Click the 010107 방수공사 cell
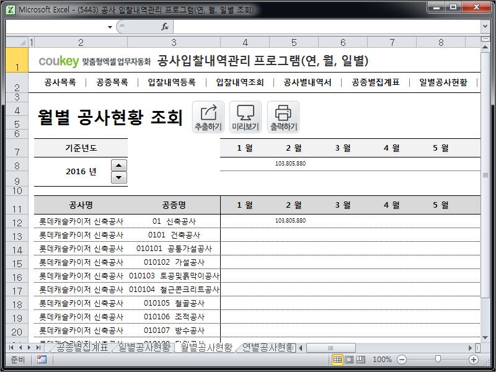The image size is (496, 372). tap(174, 330)
